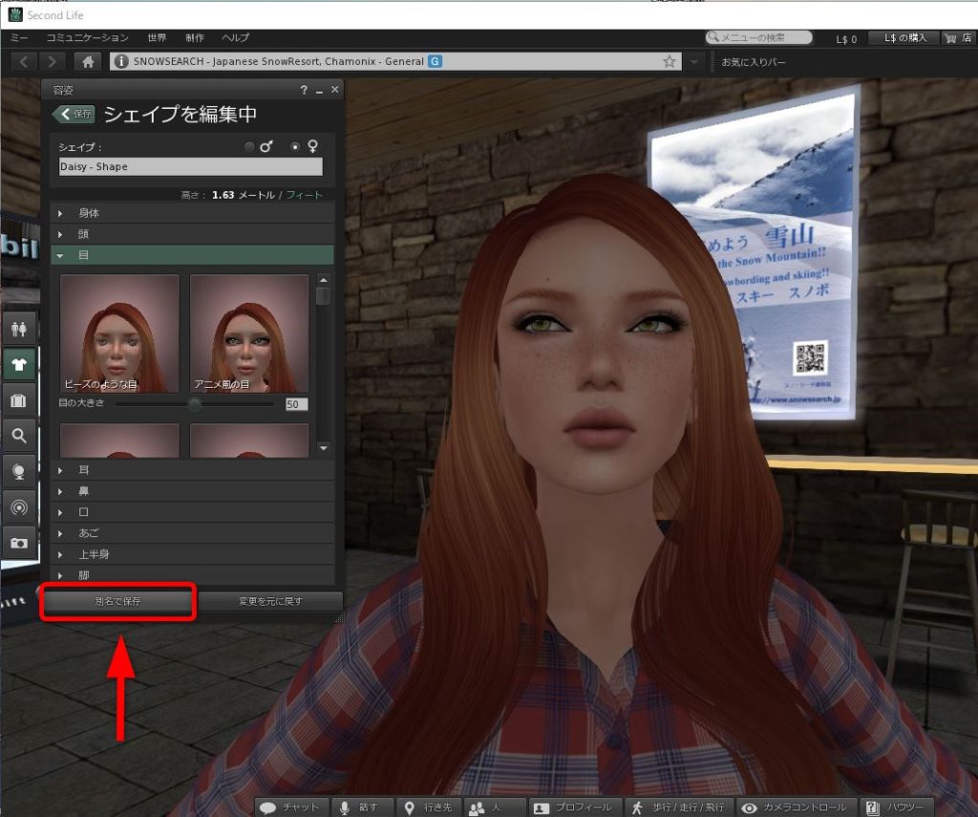Click the L$ の購入 button
The height and width of the screenshot is (817, 978).
point(905,38)
